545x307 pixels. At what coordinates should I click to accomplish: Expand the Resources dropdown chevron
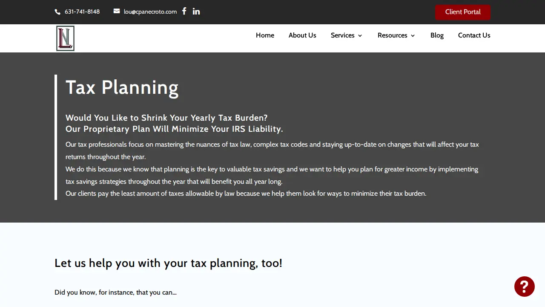[413, 36]
